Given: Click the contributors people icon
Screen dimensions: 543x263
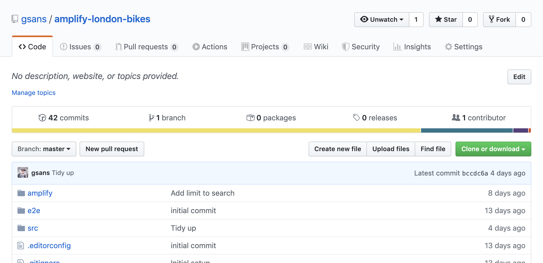Looking at the screenshot, I should [456, 117].
